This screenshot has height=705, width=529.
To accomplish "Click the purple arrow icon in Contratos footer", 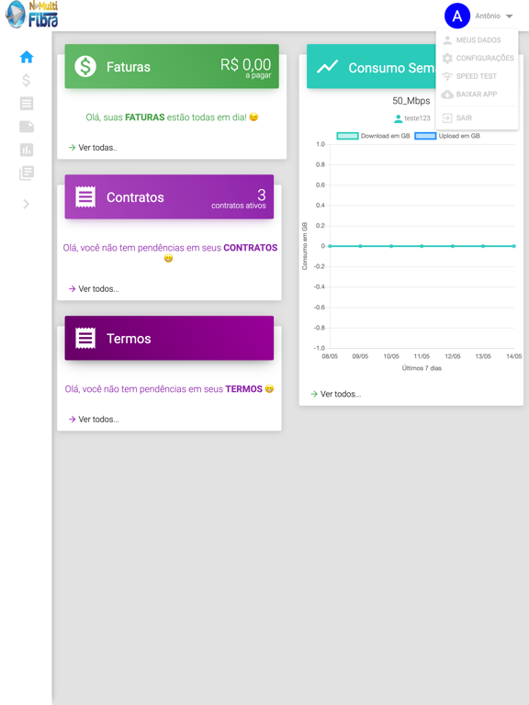I will click(72, 288).
